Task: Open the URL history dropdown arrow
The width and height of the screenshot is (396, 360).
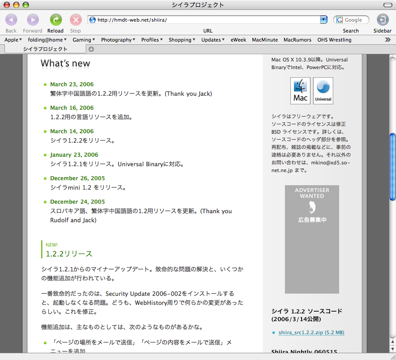Action: [323, 20]
